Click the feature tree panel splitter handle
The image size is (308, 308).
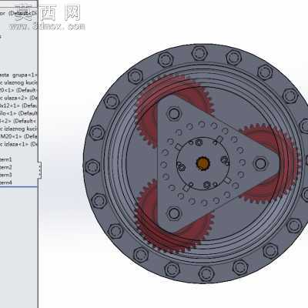(39, 169)
